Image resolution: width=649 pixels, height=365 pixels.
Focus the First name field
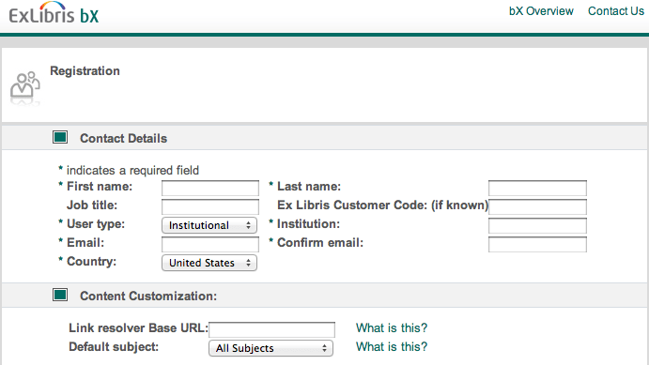point(210,188)
